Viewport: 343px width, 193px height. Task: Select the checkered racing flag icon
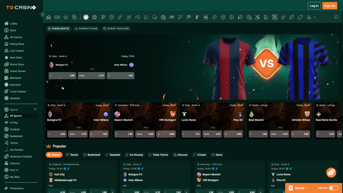tap(189, 17)
